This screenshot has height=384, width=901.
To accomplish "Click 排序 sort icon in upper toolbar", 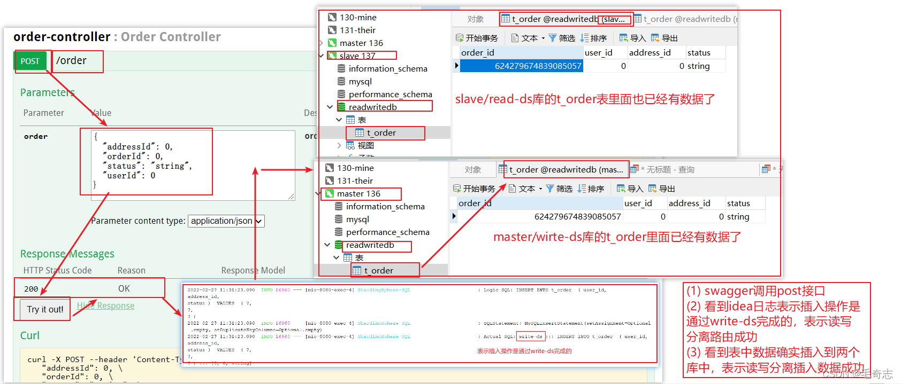I will pyautogui.click(x=584, y=38).
